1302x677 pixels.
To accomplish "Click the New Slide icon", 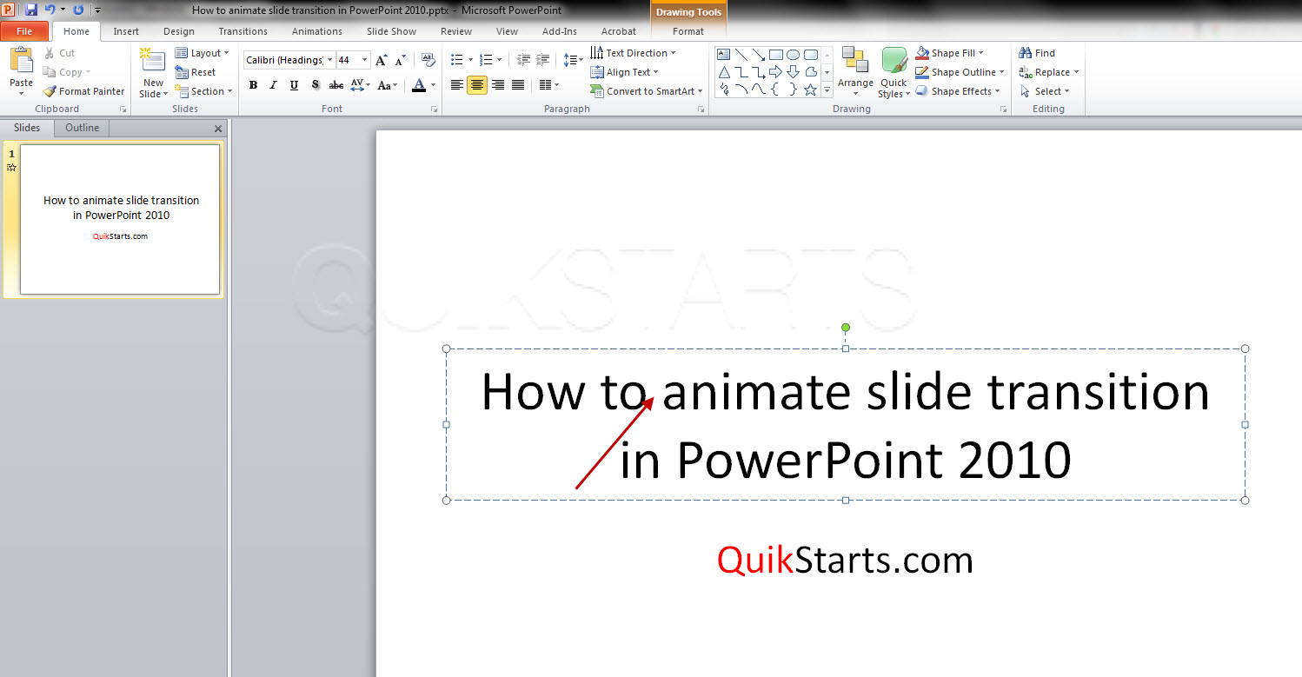I will click(153, 60).
